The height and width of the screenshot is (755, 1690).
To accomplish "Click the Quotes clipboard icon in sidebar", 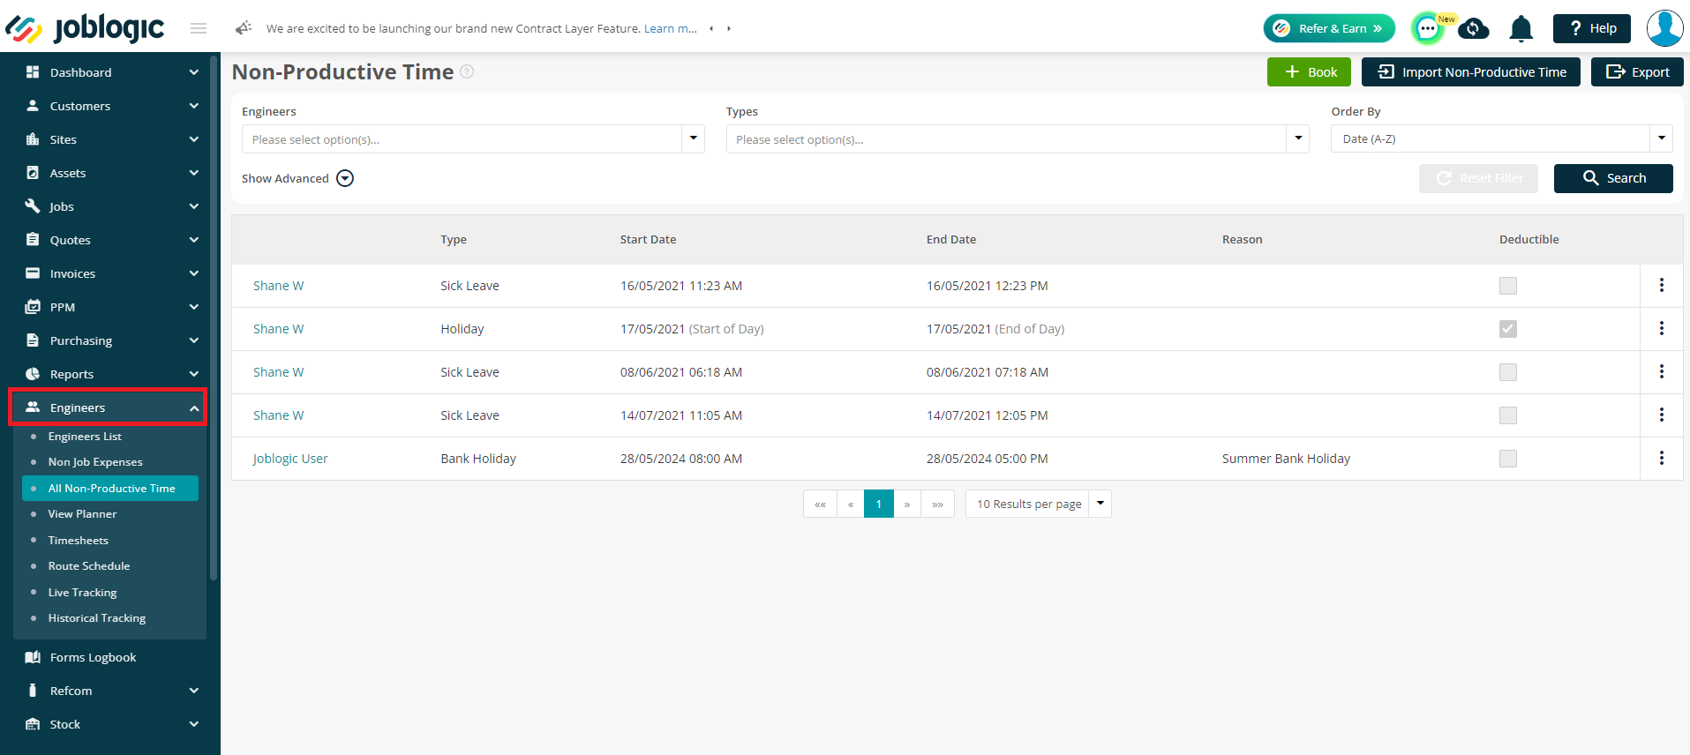I will coord(33,240).
